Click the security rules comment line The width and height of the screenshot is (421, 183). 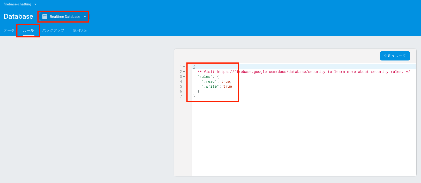pyautogui.click(x=304, y=72)
